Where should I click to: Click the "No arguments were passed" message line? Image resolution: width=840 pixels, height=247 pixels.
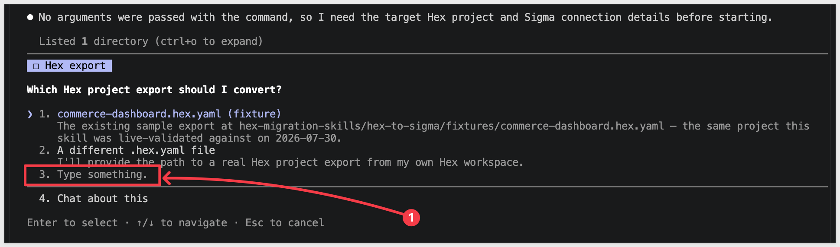click(405, 17)
